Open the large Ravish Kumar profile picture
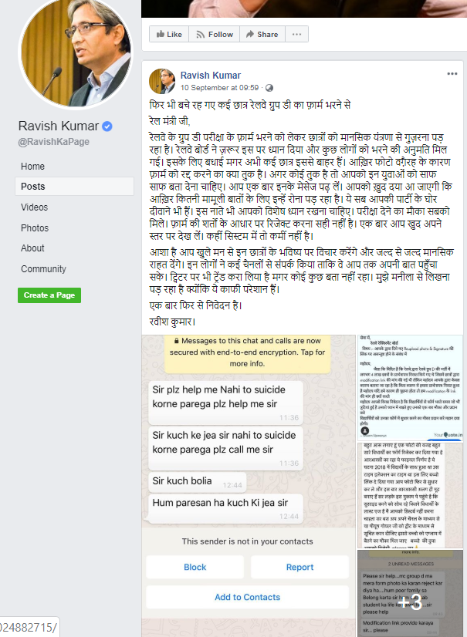 (76, 52)
